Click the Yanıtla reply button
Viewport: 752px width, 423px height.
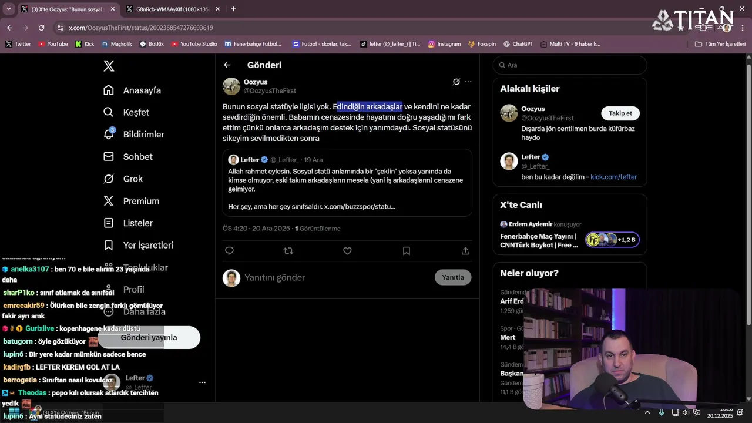(x=453, y=277)
